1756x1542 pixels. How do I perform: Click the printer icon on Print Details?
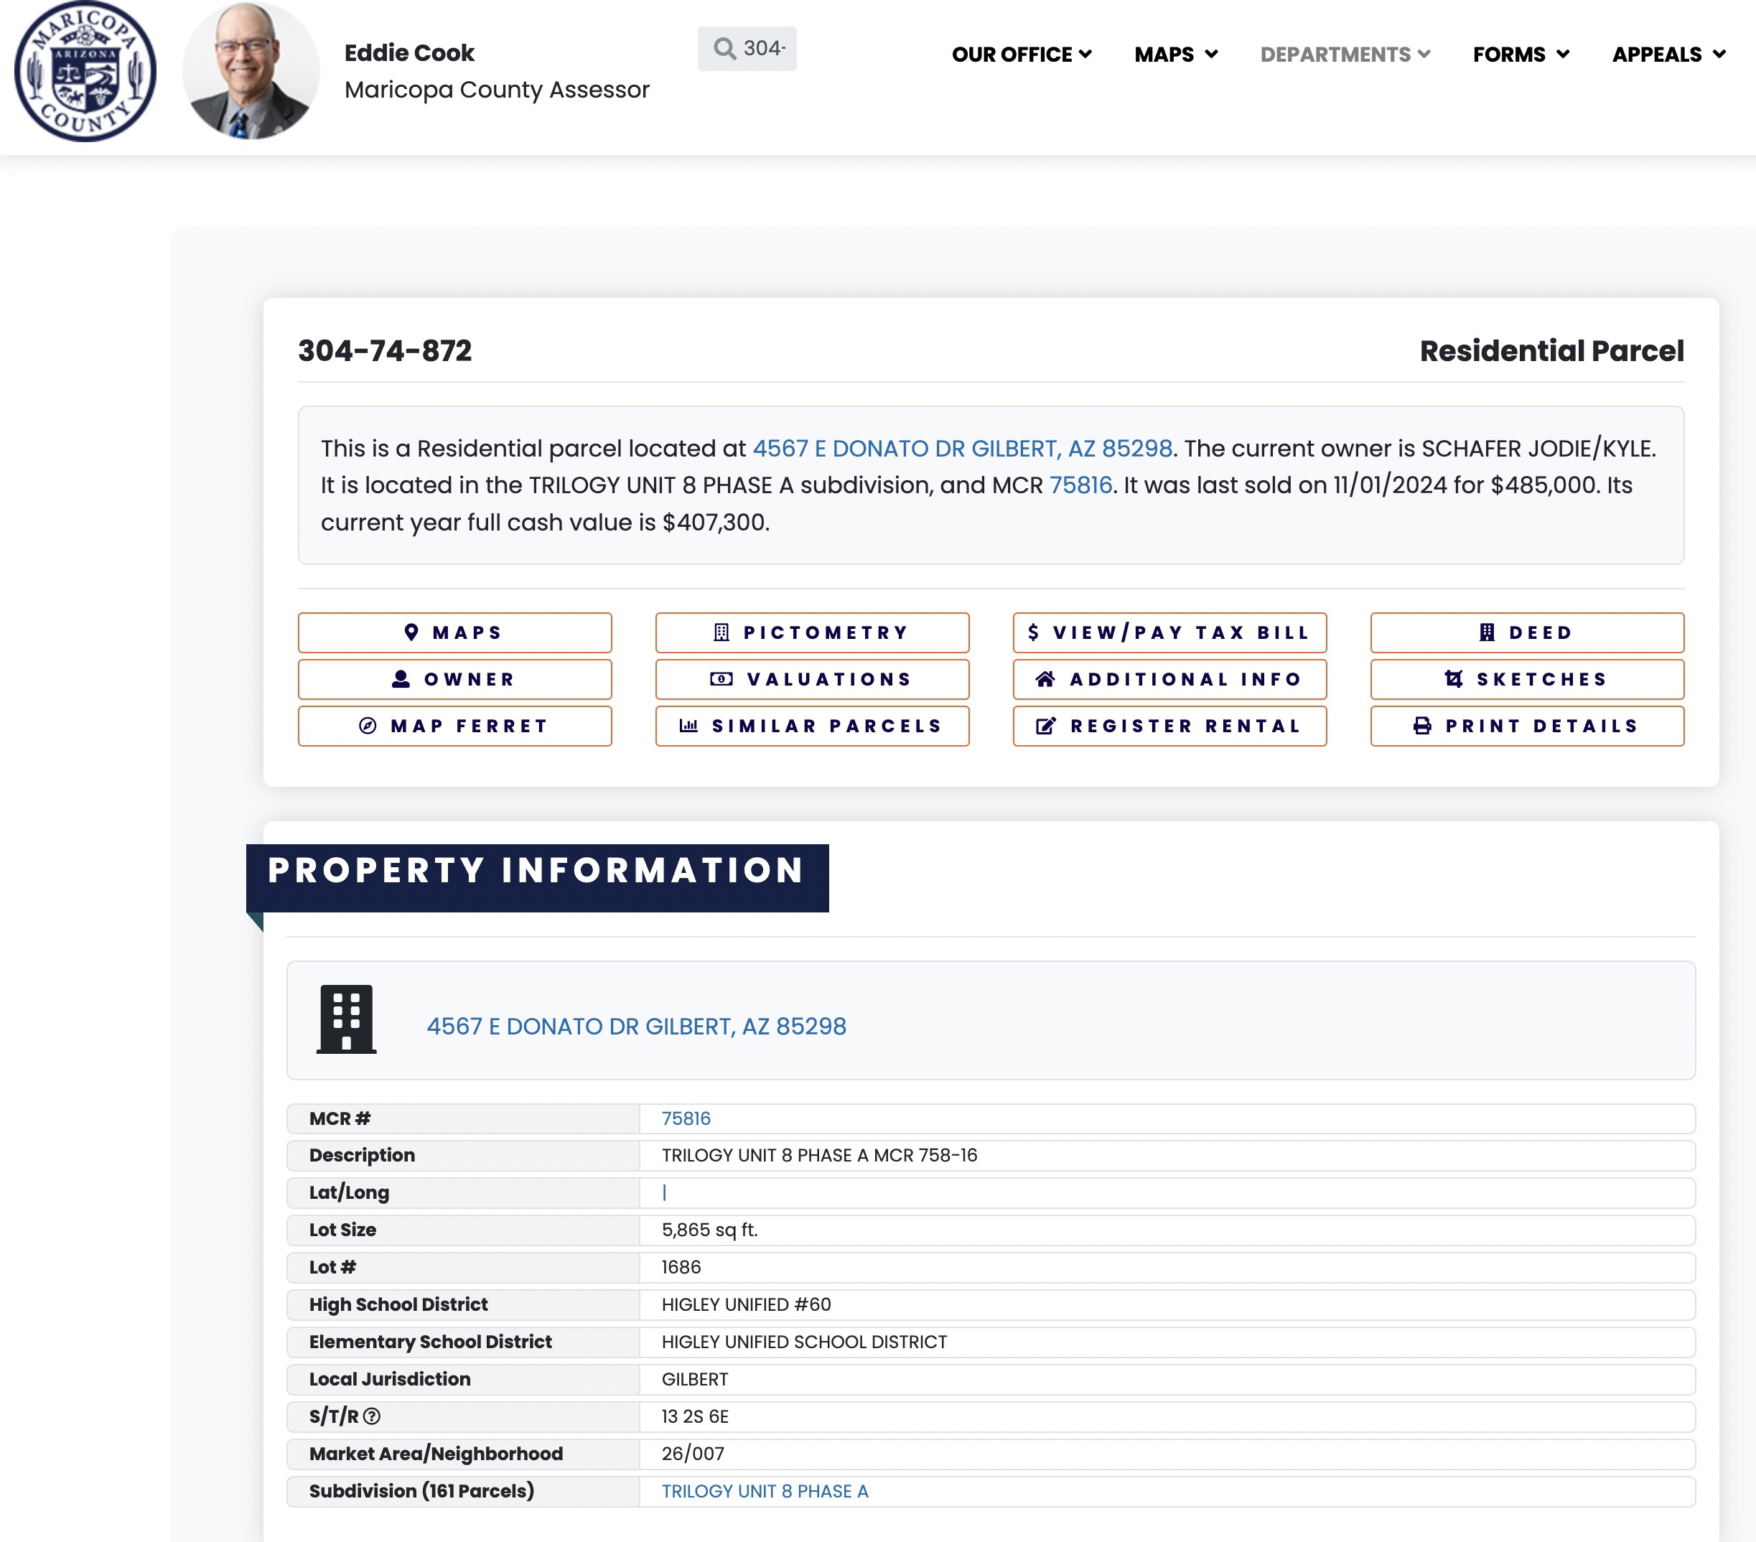[x=1423, y=726]
